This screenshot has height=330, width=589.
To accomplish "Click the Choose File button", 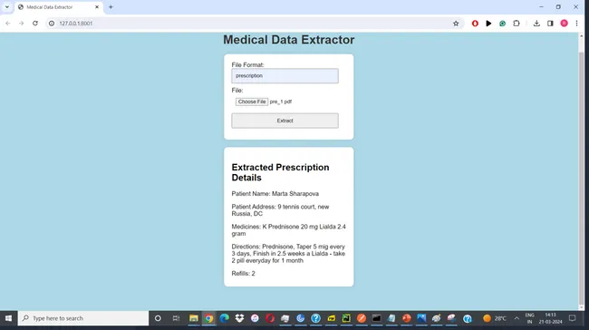I will point(252,102).
